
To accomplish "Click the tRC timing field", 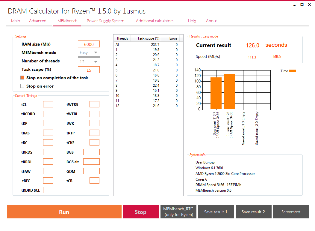I will coord(48,142).
